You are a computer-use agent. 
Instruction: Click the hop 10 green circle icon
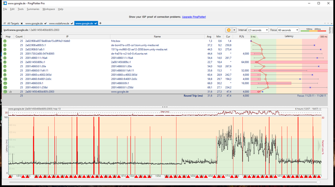[5, 79]
